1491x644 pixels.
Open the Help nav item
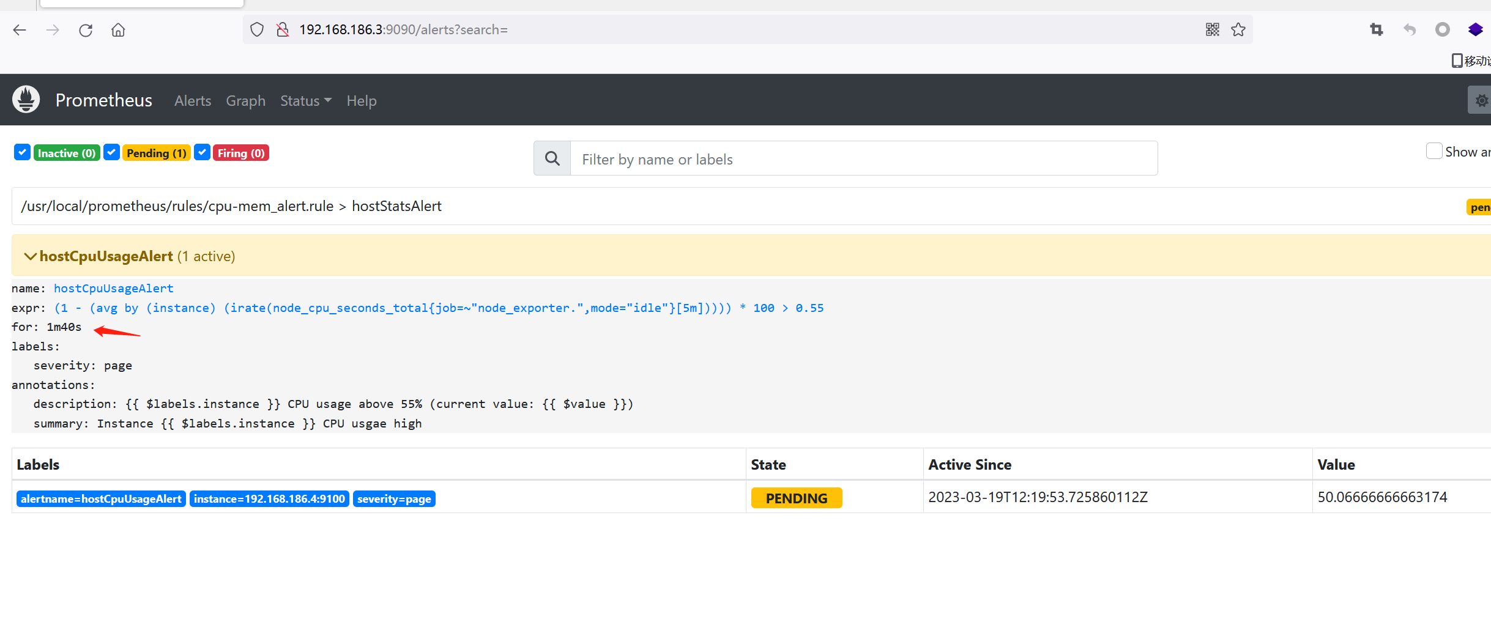[x=362, y=101]
